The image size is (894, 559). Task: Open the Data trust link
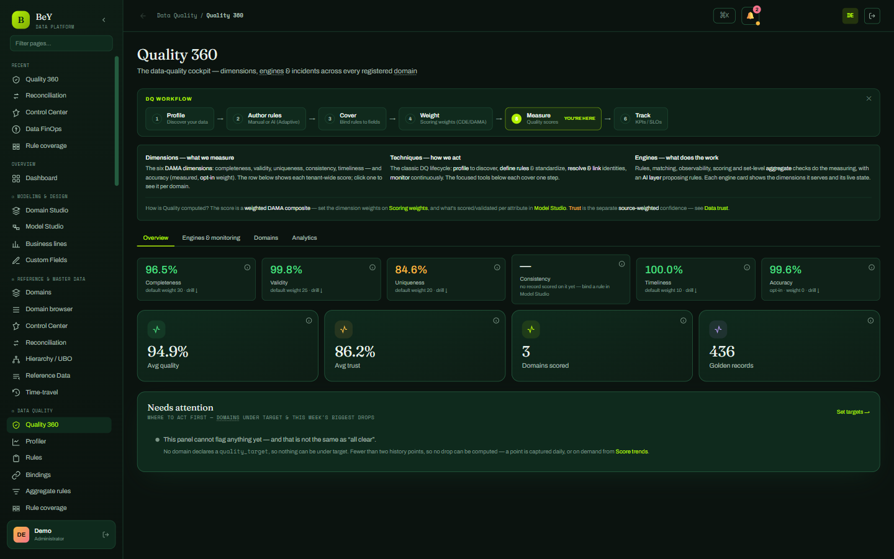tap(716, 209)
